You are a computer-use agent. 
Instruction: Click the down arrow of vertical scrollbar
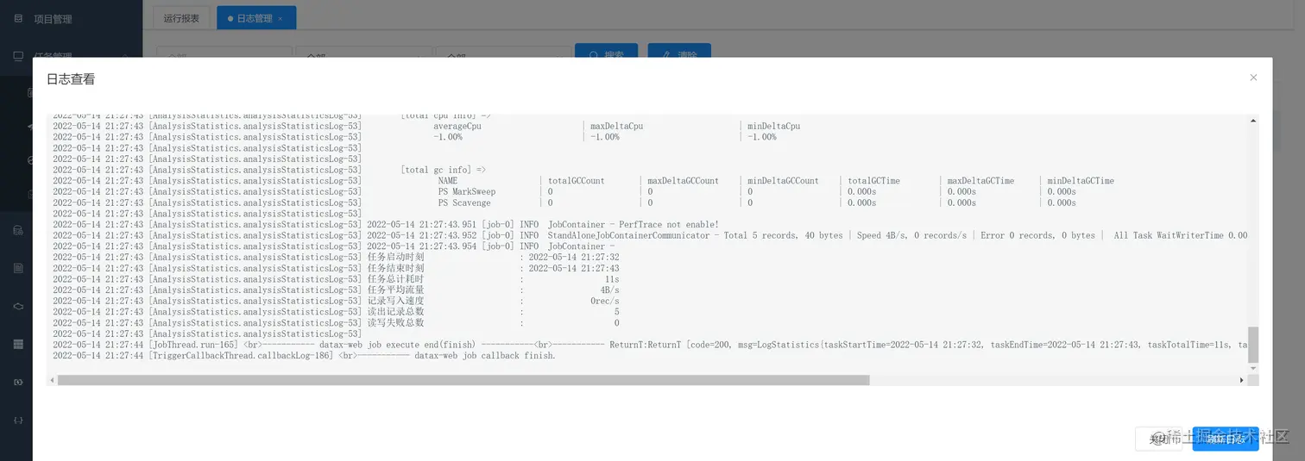tap(1253, 369)
